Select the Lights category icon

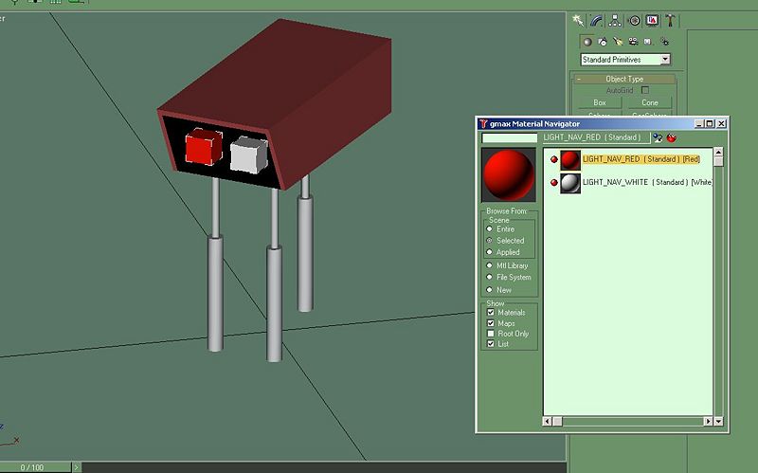coord(618,42)
